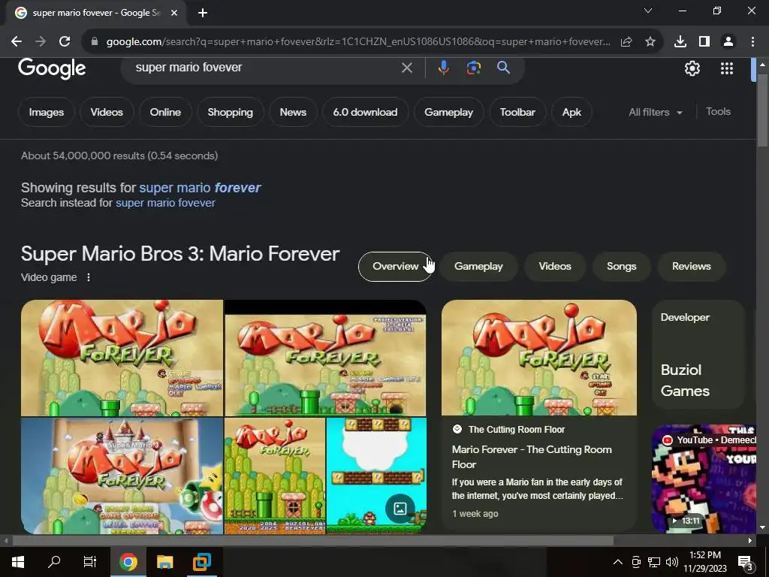Select the Online filter chip
Screen dimensions: 769x577
(165, 112)
